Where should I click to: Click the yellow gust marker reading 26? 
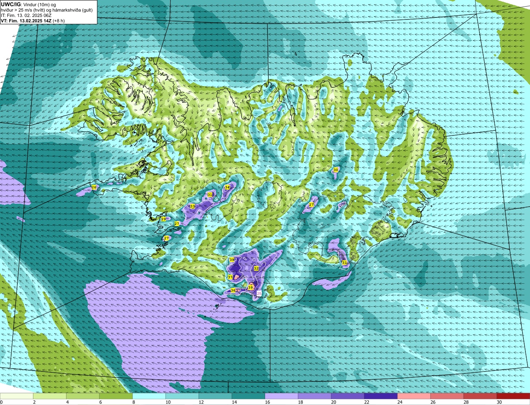click(x=94, y=188)
